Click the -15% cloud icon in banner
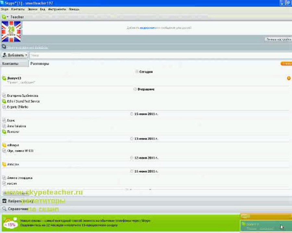The width and height of the screenshot is (292, 233). [10, 223]
